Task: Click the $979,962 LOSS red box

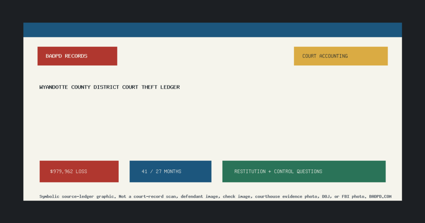Action: coord(79,171)
